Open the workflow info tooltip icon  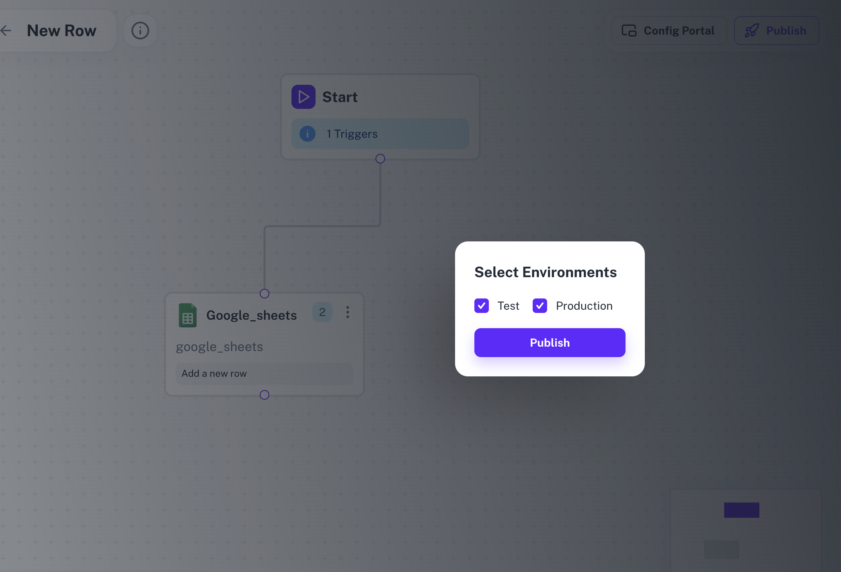[x=140, y=30]
